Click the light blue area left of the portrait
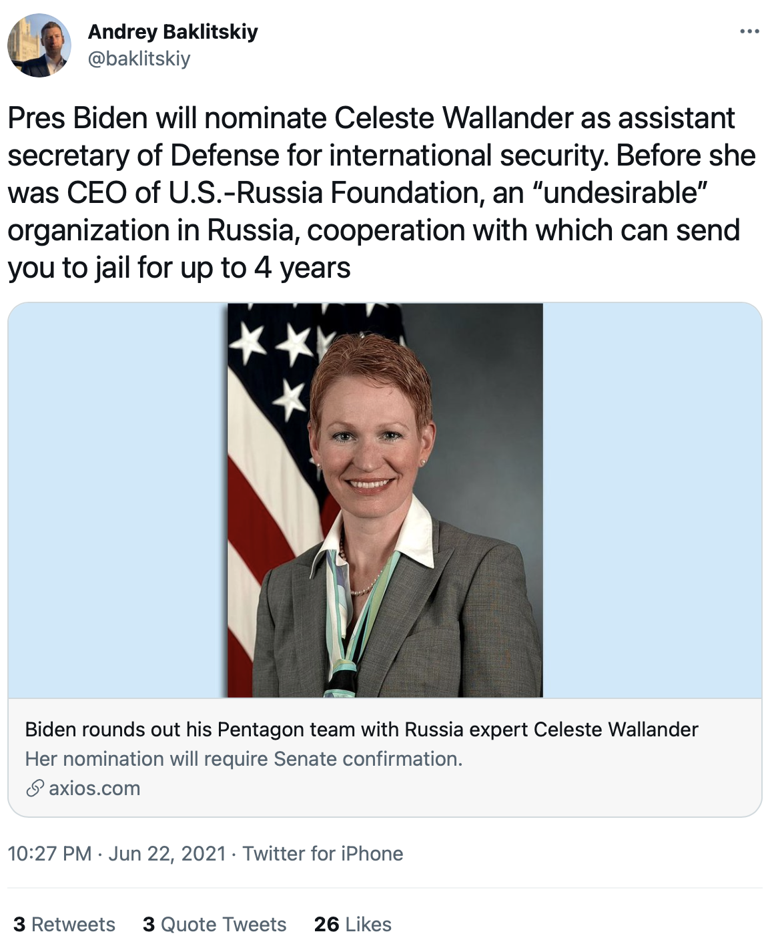This screenshot has width=774, height=952. [117, 500]
